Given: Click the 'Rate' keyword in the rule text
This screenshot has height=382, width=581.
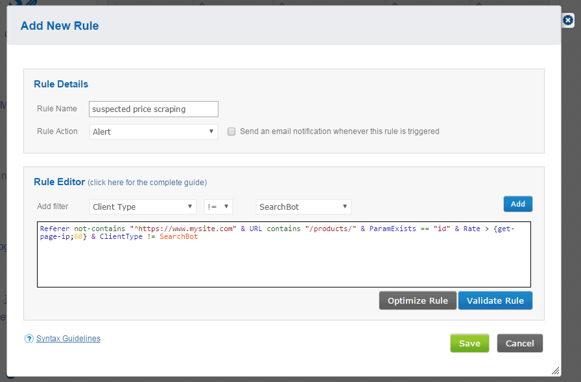Looking at the screenshot, I should (471, 229).
